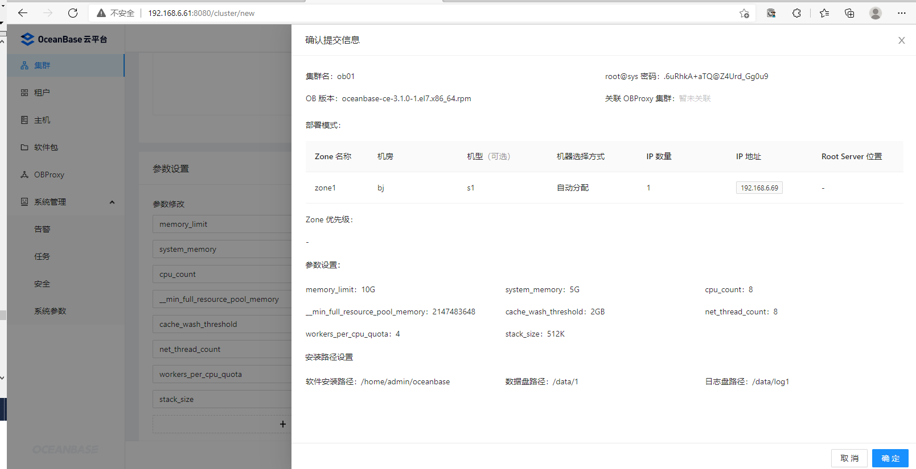
Task: Add page to favorites star icon
Action: click(x=744, y=13)
